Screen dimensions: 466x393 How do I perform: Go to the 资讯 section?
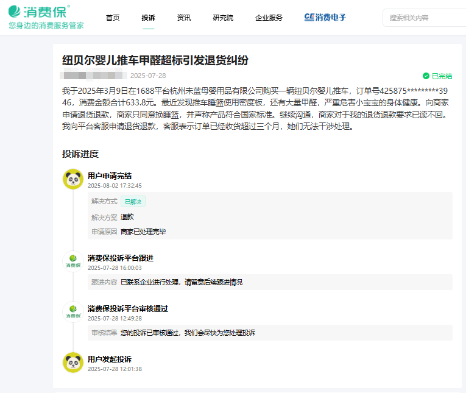[184, 18]
